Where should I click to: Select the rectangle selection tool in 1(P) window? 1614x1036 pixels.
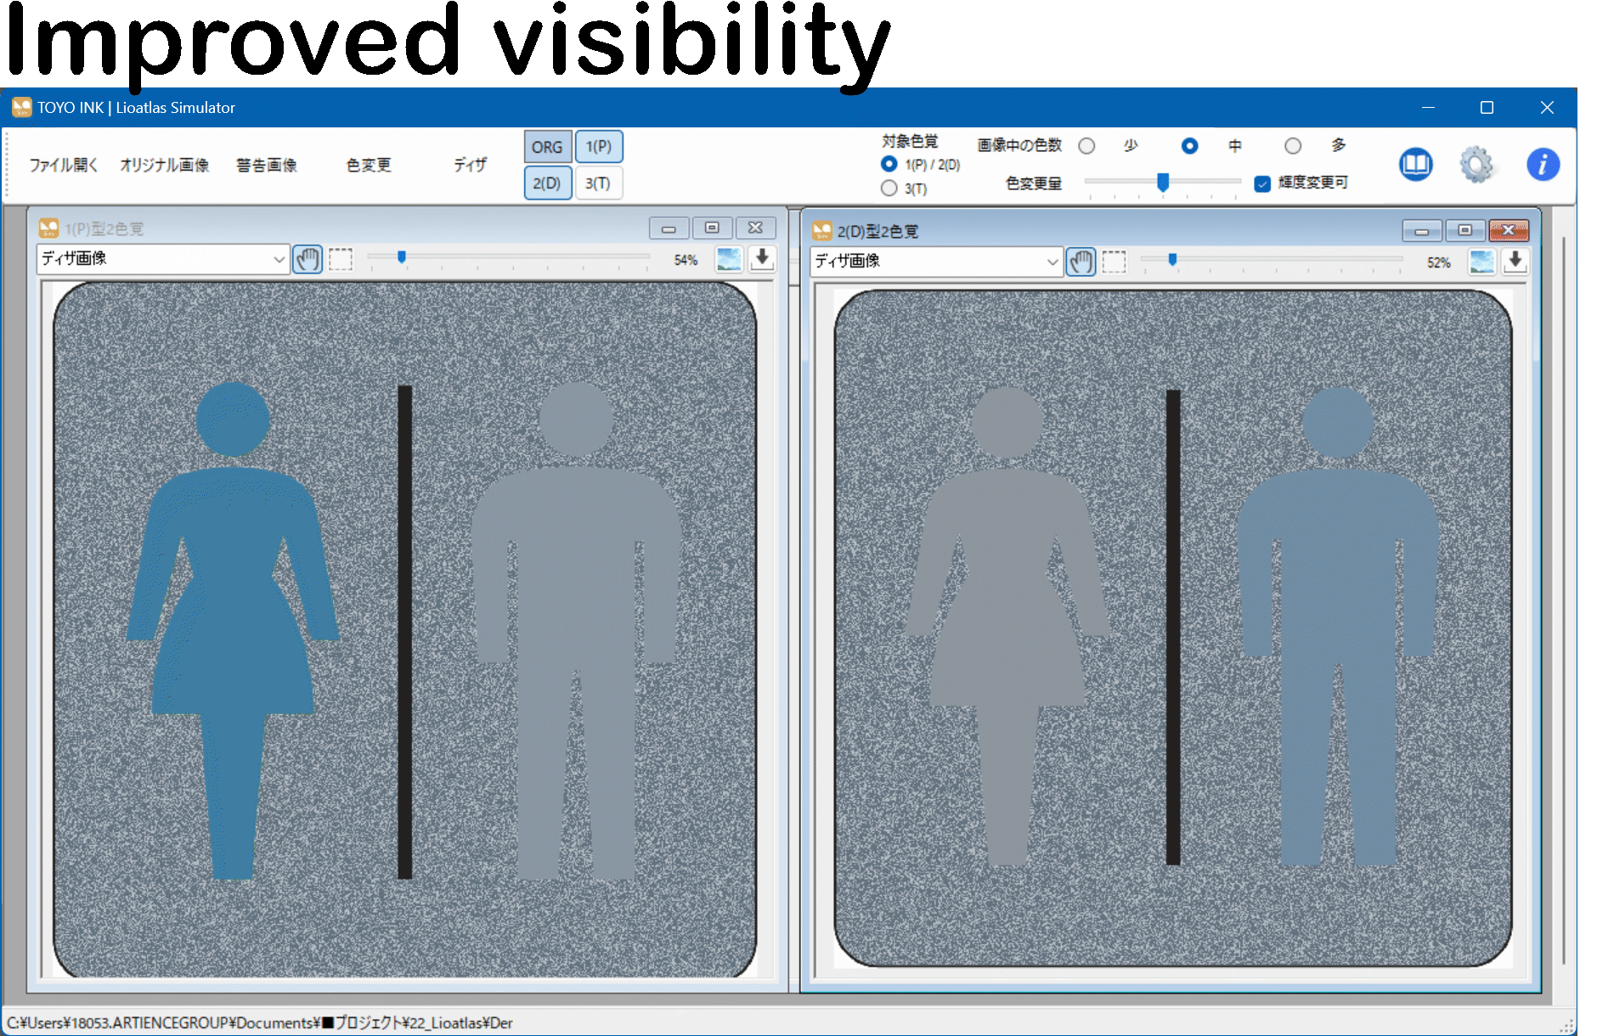(x=341, y=259)
